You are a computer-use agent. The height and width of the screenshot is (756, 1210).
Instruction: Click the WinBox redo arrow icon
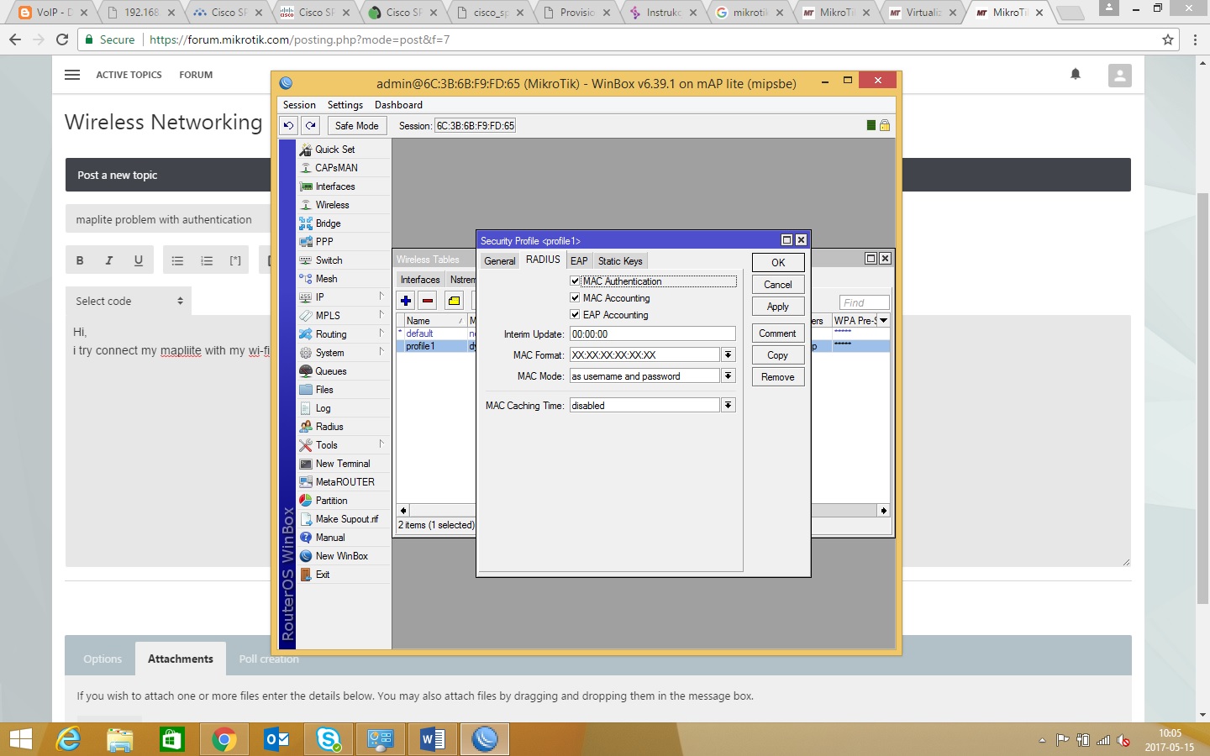pyautogui.click(x=311, y=125)
